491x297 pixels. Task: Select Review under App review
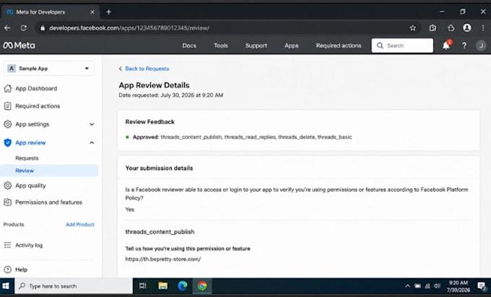pyautogui.click(x=49, y=171)
